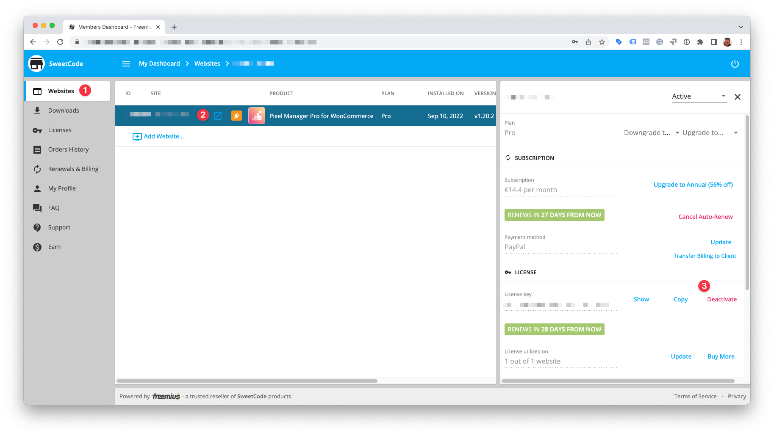Click the browser side panel icon
Screen dimensions: 774x436
714,42
